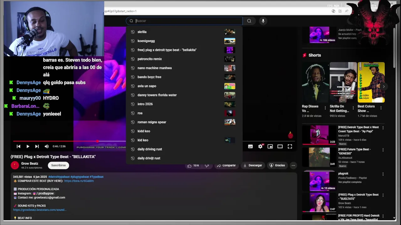Image resolution: width=401 pixels, height=225 pixels.
Task: Open the bsta.rs buy link
Action: pos(79,181)
